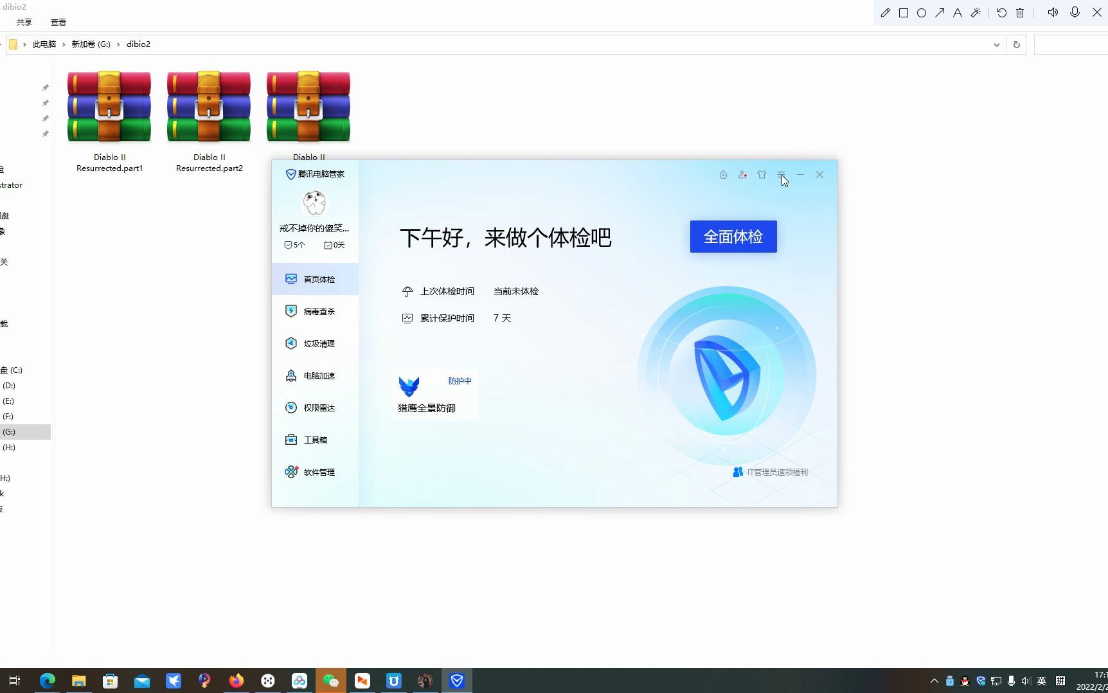Open the Mail app from the taskbar

click(142, 680)
